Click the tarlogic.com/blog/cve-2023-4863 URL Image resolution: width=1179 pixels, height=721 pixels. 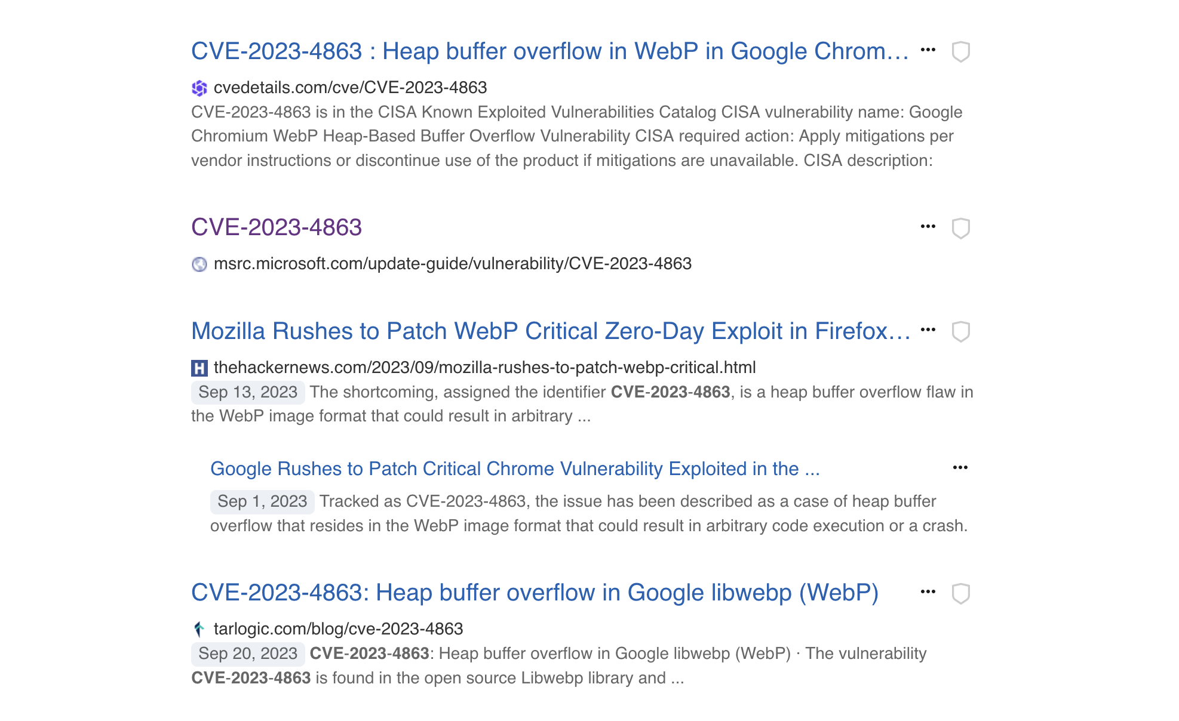coord(338,629)
